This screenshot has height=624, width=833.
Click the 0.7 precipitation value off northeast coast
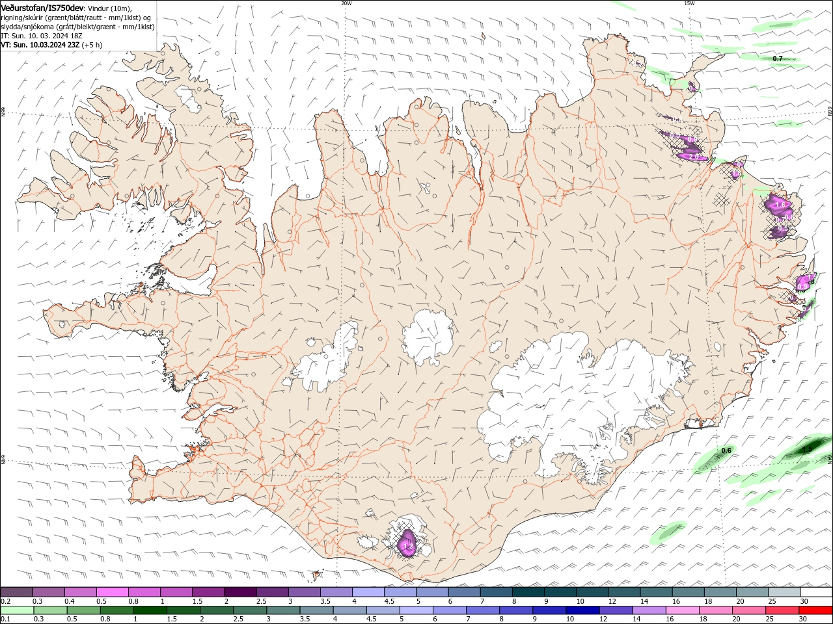click(778, 58)
